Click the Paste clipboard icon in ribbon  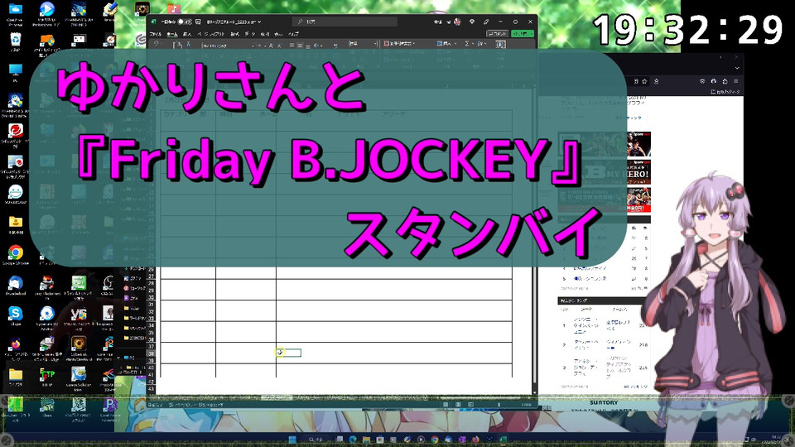[177, 46]
